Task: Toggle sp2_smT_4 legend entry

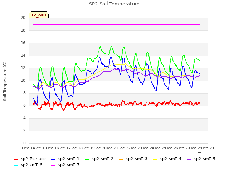Action: coord(167,159)
